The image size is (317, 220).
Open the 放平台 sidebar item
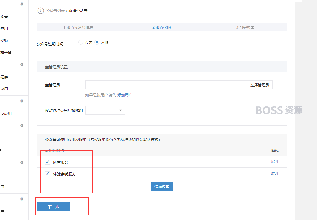click(6, 52)
